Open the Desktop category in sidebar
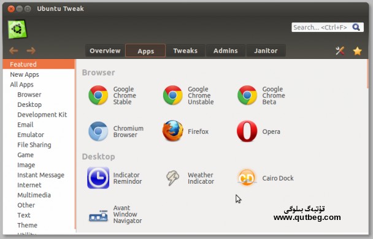 point(39,104)
